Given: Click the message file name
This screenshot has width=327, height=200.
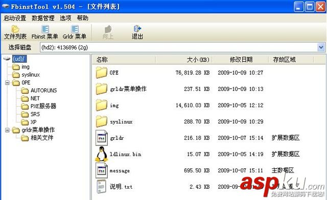Looking at the screenshot, I should coord(120,171).
